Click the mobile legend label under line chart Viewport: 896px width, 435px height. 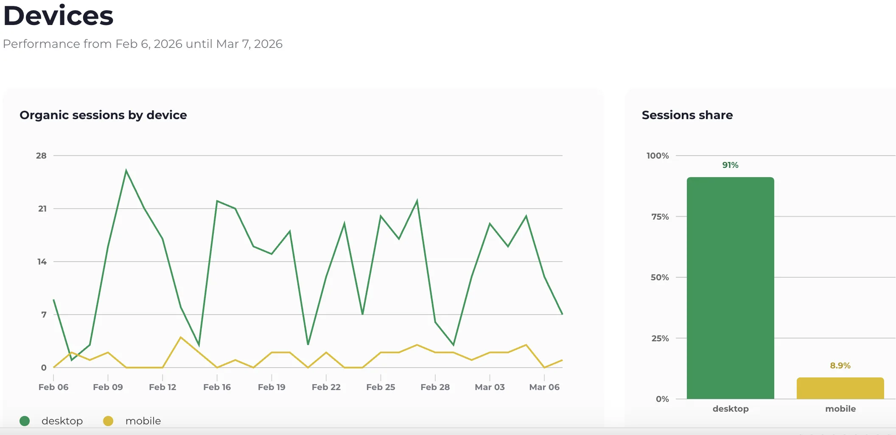click(143, 421)
